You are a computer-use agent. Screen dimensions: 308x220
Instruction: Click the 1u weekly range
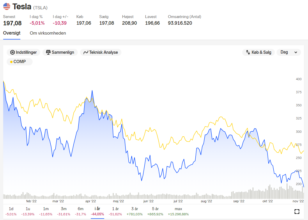point(28,211)
